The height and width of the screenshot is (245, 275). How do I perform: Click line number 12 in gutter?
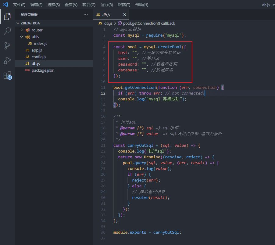[x=103, y=93]
